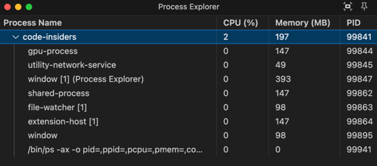
Task: Select the extension-host [1] process
Action: [x=188, y=121]
